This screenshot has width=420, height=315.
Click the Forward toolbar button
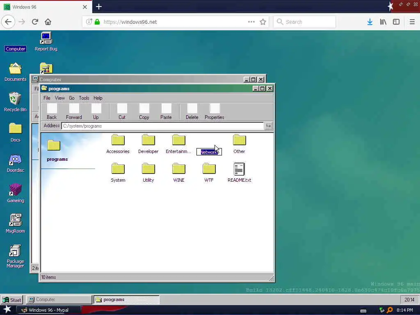(74, 112)
